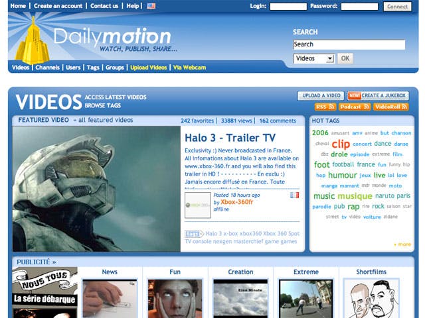Open the all featured videos link

coord(106,120)
